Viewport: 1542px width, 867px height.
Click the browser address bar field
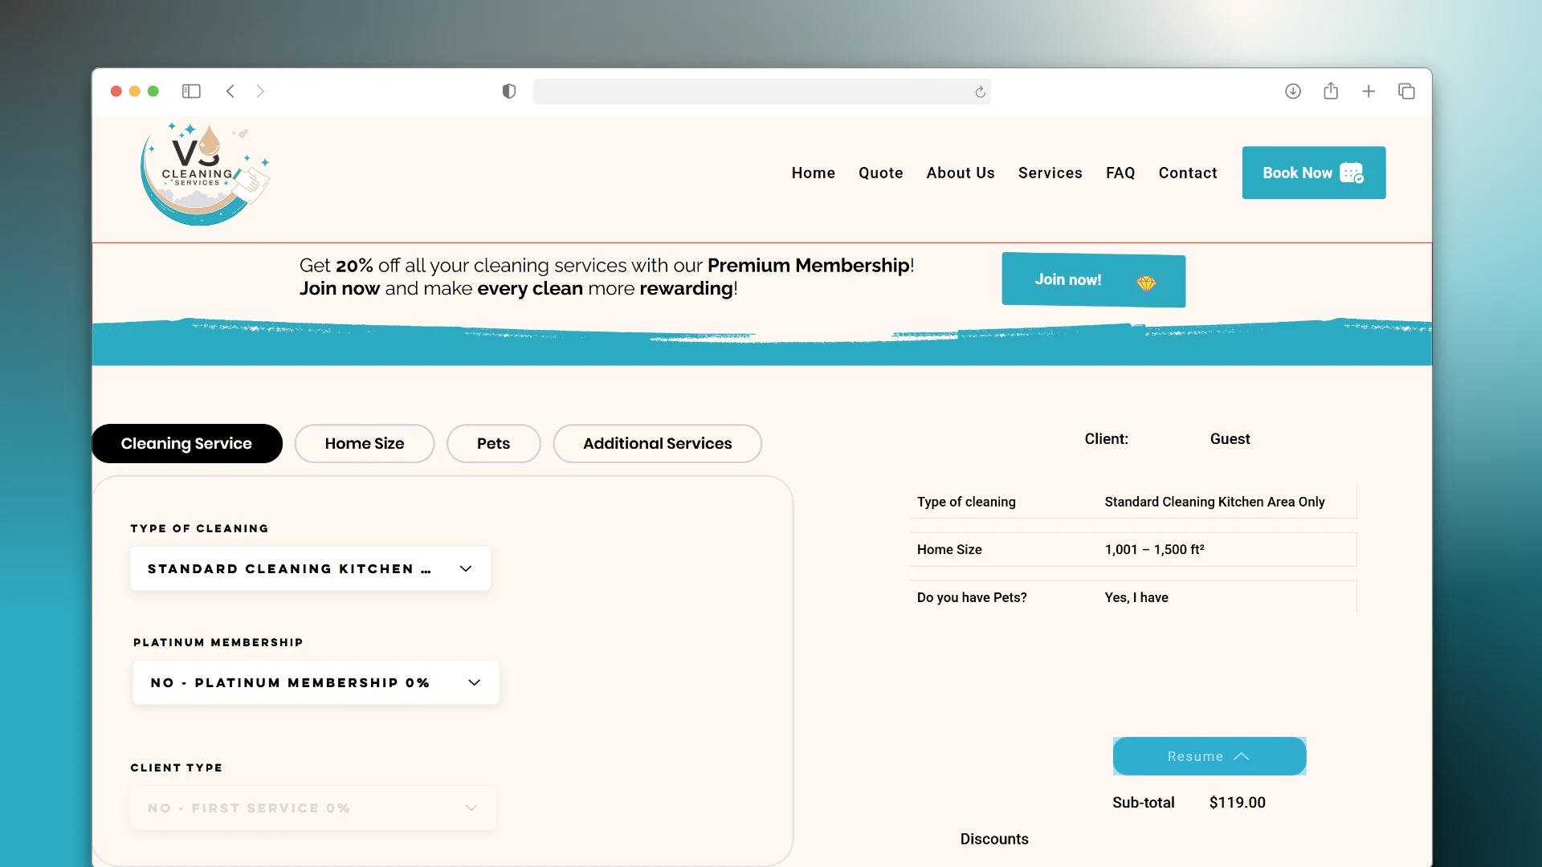tap(751, 92)
